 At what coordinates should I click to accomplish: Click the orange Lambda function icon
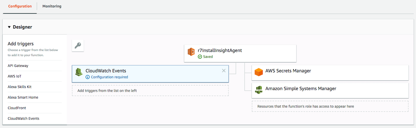(x=191, y=51)
